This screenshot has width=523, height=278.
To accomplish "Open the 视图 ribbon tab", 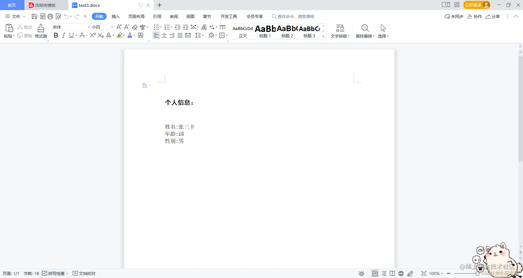I will 190,16.
